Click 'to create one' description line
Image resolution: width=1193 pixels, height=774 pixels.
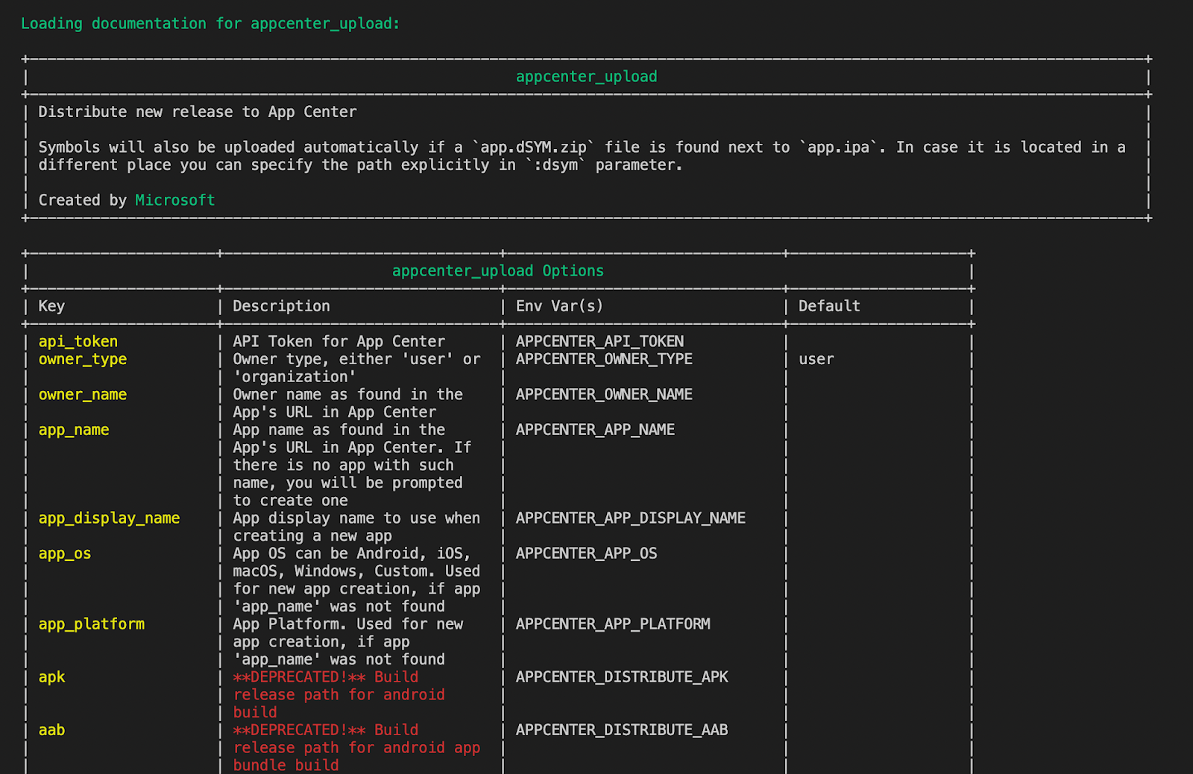[291, 501]
